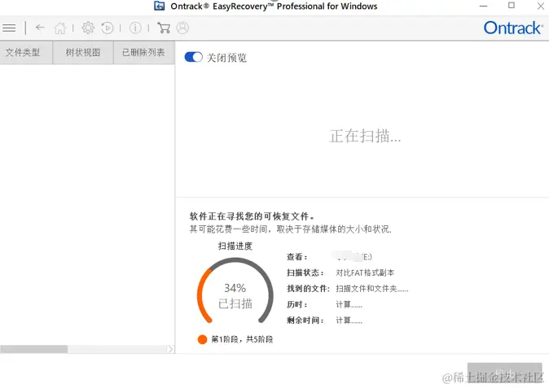Click the 对比FAT格式副本 scan status value
This screenshot has height=388, width=549.
(x=365, y=272)
